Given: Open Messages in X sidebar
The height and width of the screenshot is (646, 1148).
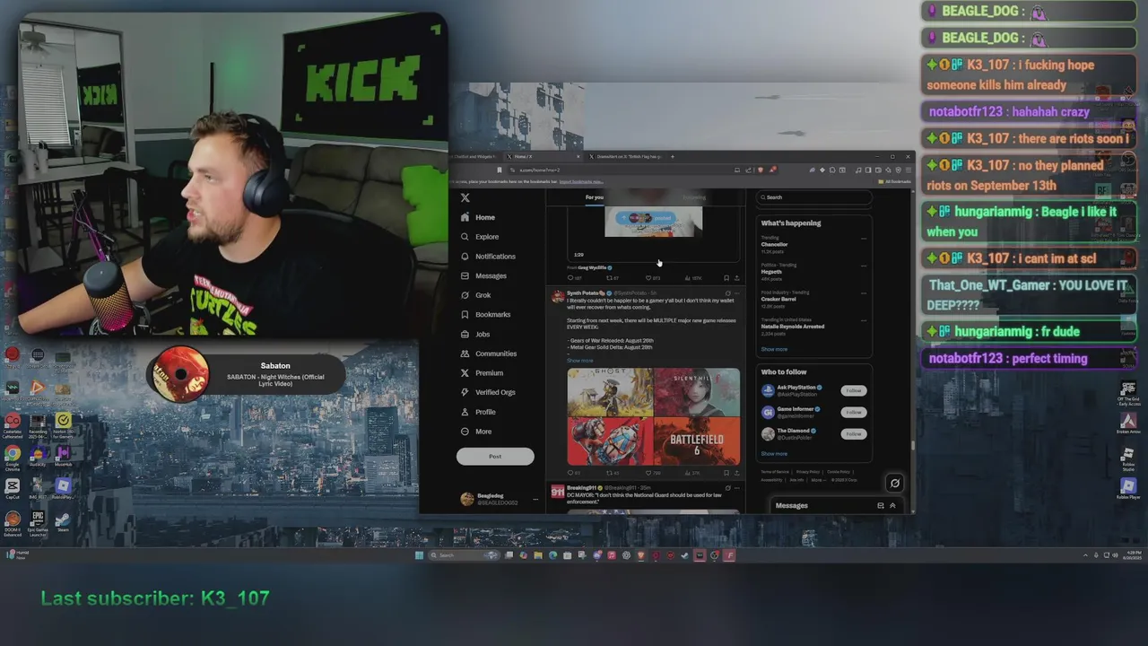Looking at the screenshot, I should pyautogui.click(x=483, y=275).
